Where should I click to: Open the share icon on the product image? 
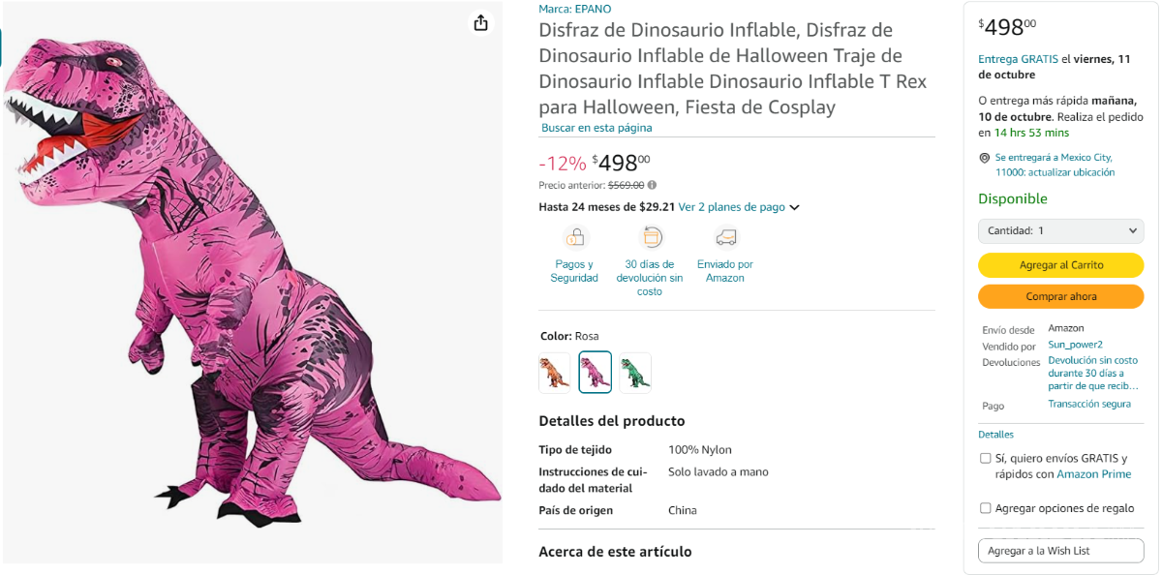(x=480, y=22)
